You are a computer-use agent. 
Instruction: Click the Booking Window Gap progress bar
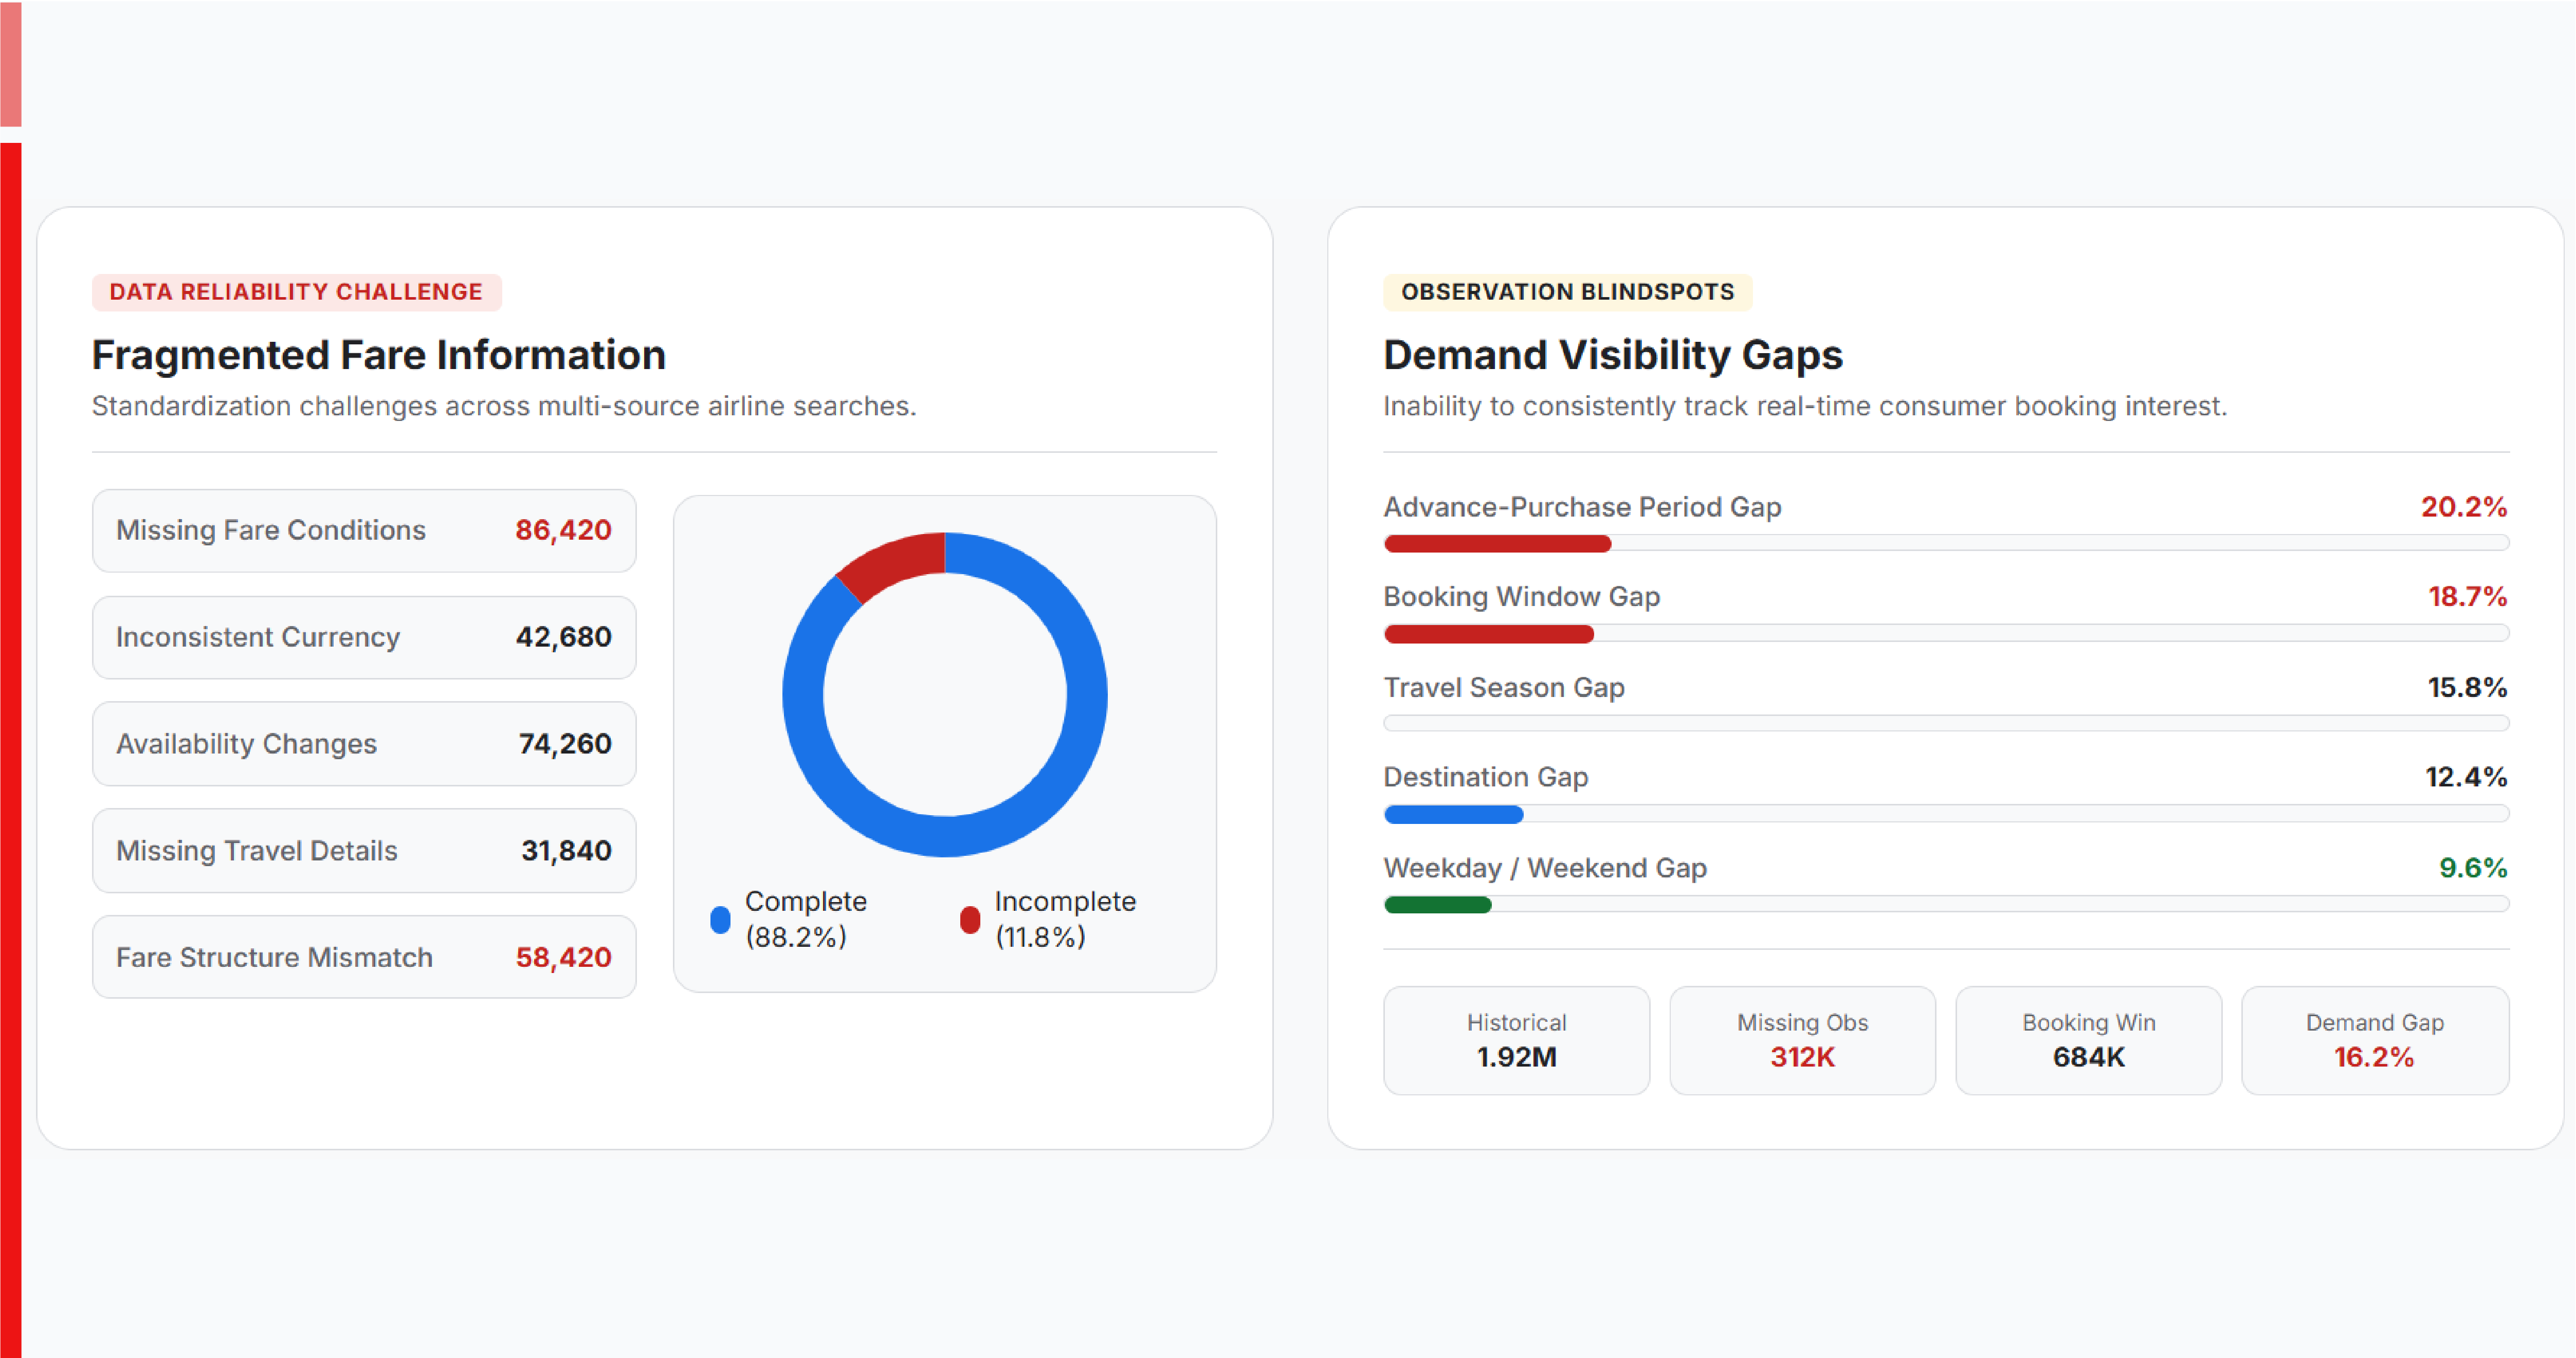1946,633
